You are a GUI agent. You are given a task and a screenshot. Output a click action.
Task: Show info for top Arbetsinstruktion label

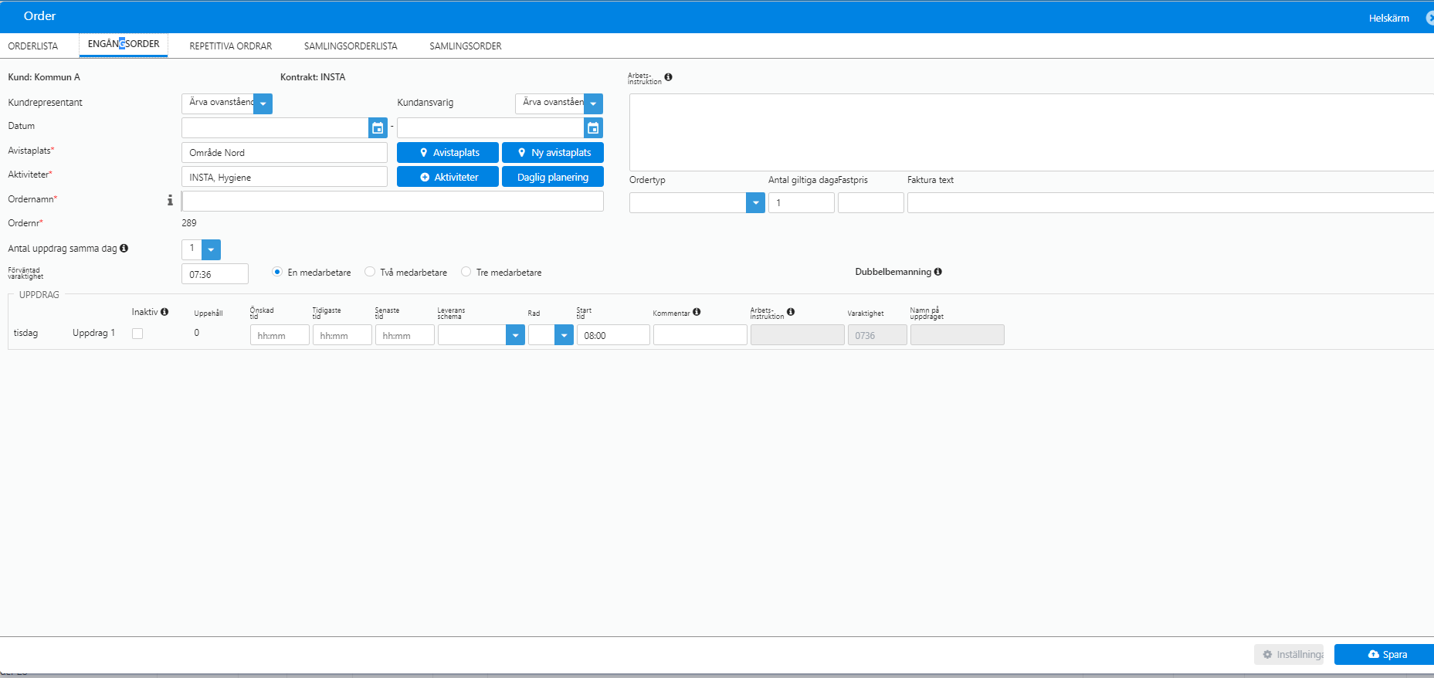(x=668, y=77)
